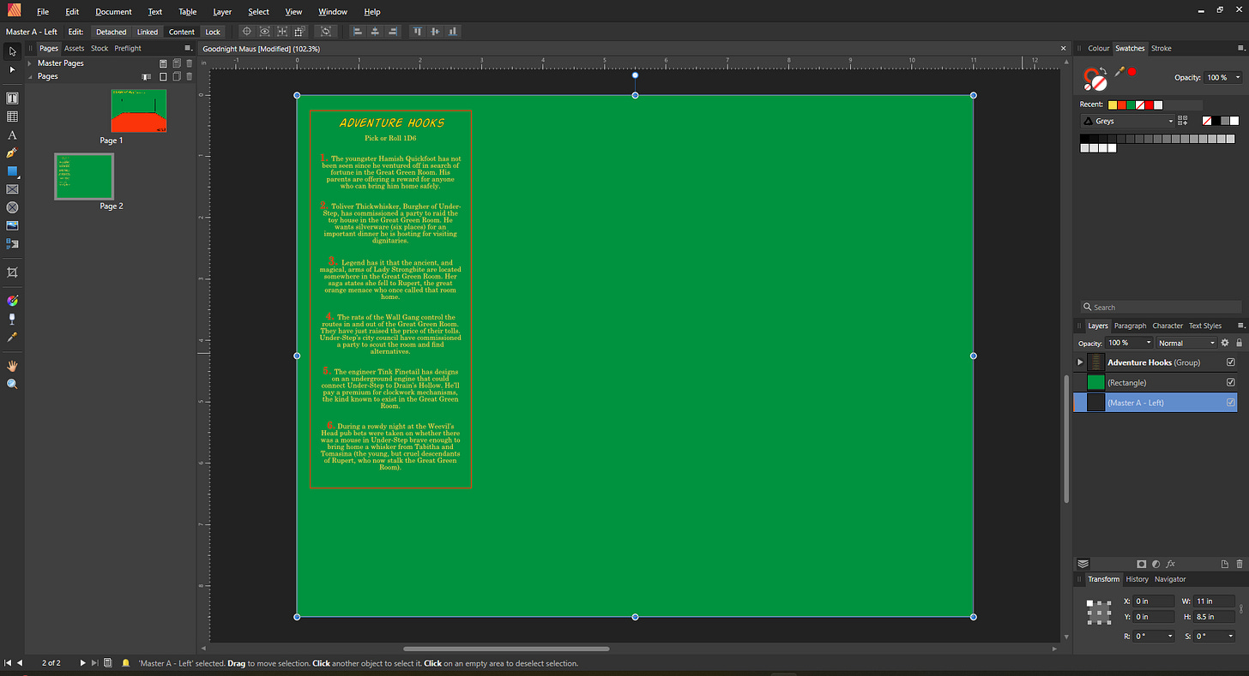Open the Normal blend mode dropdown
Viewport: 1249px width, 676px height.
[1187, 343]
